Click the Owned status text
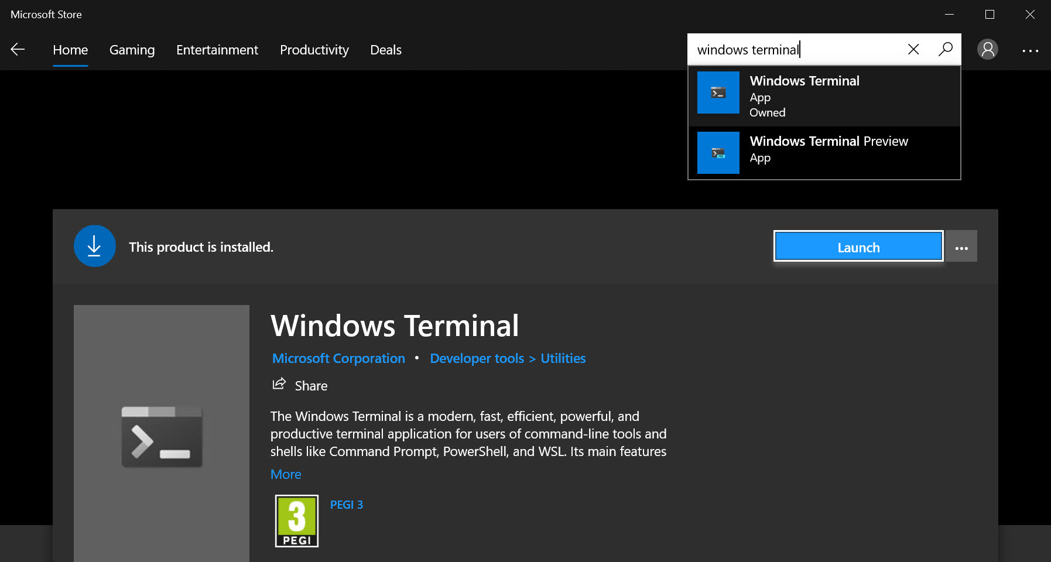 coord(768,112)
